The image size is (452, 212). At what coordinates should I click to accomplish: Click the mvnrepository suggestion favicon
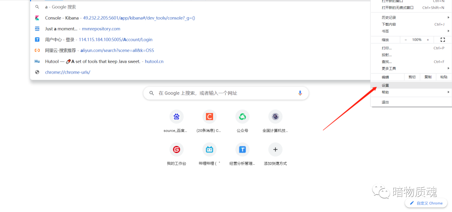coord(37,29)
